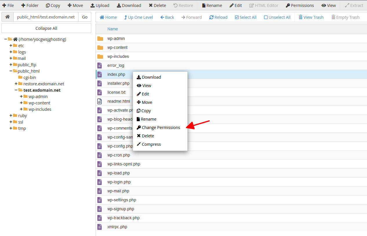Click the Delete toolbar button

(157, 5)
